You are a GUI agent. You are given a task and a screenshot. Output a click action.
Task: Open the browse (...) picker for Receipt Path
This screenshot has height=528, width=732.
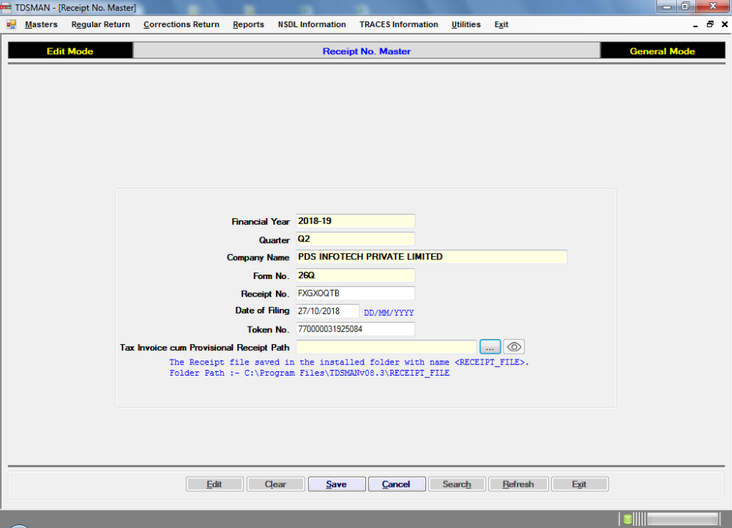point(490,346)
